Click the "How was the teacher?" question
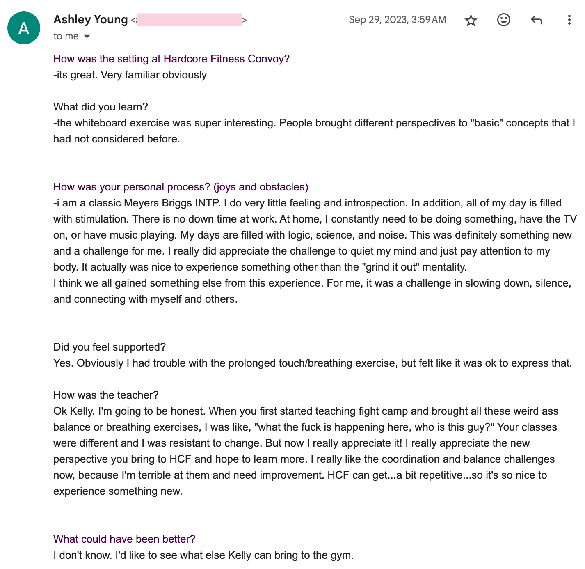 click(x=106, y=395)
